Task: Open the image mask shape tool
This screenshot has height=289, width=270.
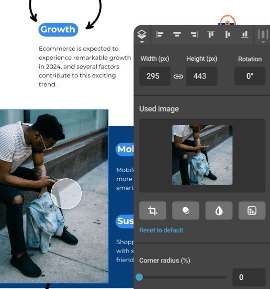Action: (x=186, y=211)
